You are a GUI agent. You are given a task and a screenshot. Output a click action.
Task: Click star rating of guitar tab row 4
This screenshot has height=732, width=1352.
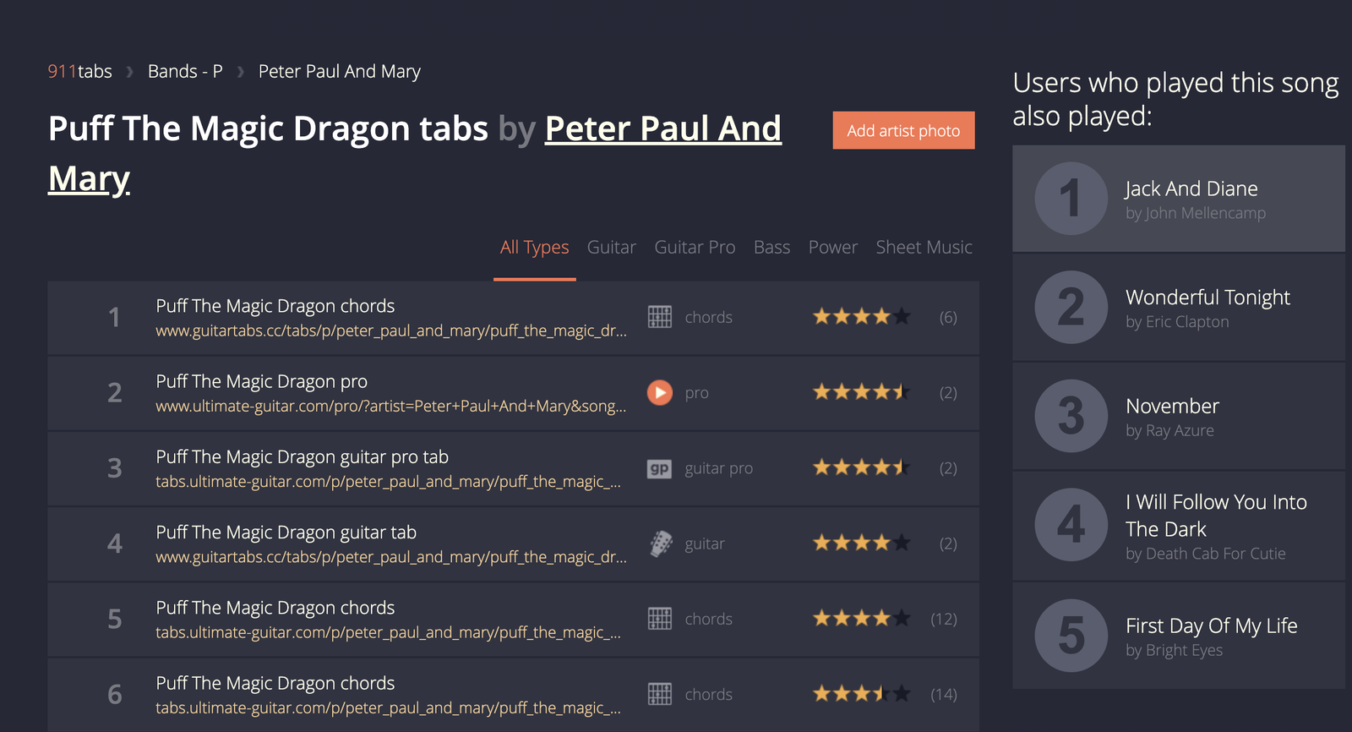(862, 543)
